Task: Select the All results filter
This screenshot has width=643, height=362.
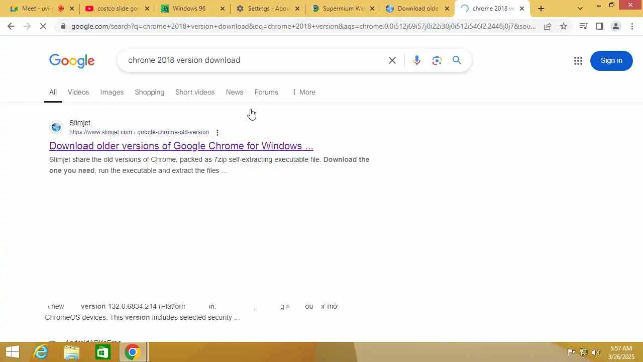Action: tap(53, 92)
